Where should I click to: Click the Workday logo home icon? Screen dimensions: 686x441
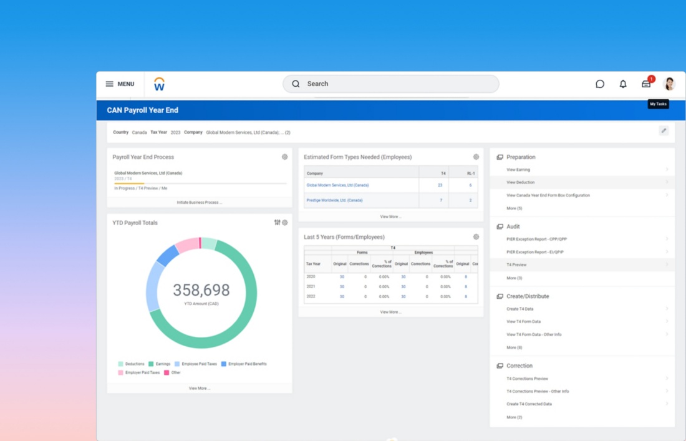click(159, 84)
